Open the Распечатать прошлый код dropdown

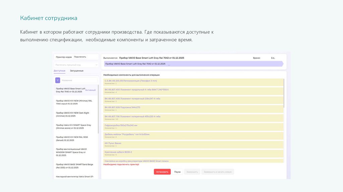tap(76, 65)
